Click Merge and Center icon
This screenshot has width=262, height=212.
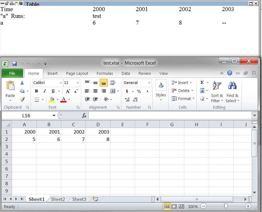[113, 91]
